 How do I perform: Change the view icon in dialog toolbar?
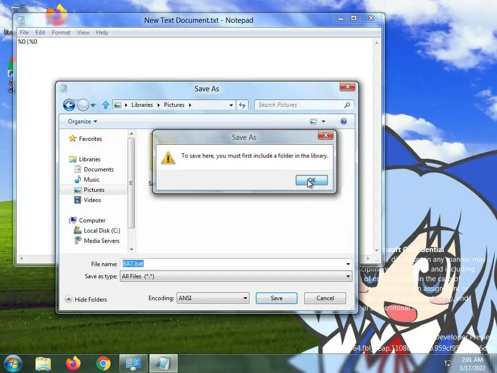coord(313,121)
